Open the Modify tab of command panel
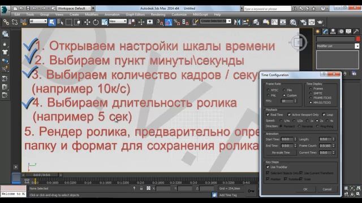The width and height of the screenshot is (362, 203). point(325,32)
